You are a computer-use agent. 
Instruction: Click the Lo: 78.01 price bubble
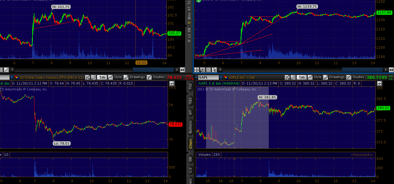(x=61, y=143)
